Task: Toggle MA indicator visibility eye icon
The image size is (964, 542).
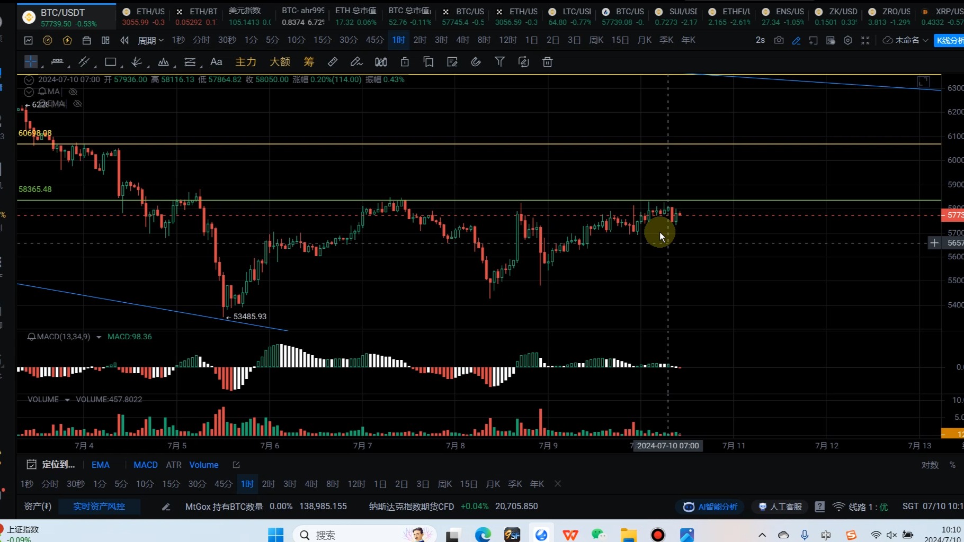Action: click(x=73, y=92)
